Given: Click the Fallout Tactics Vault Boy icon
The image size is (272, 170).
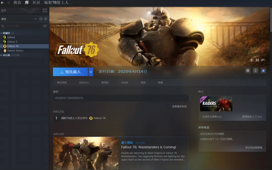Looking at the screenshot, I should [x=5, y=51].
